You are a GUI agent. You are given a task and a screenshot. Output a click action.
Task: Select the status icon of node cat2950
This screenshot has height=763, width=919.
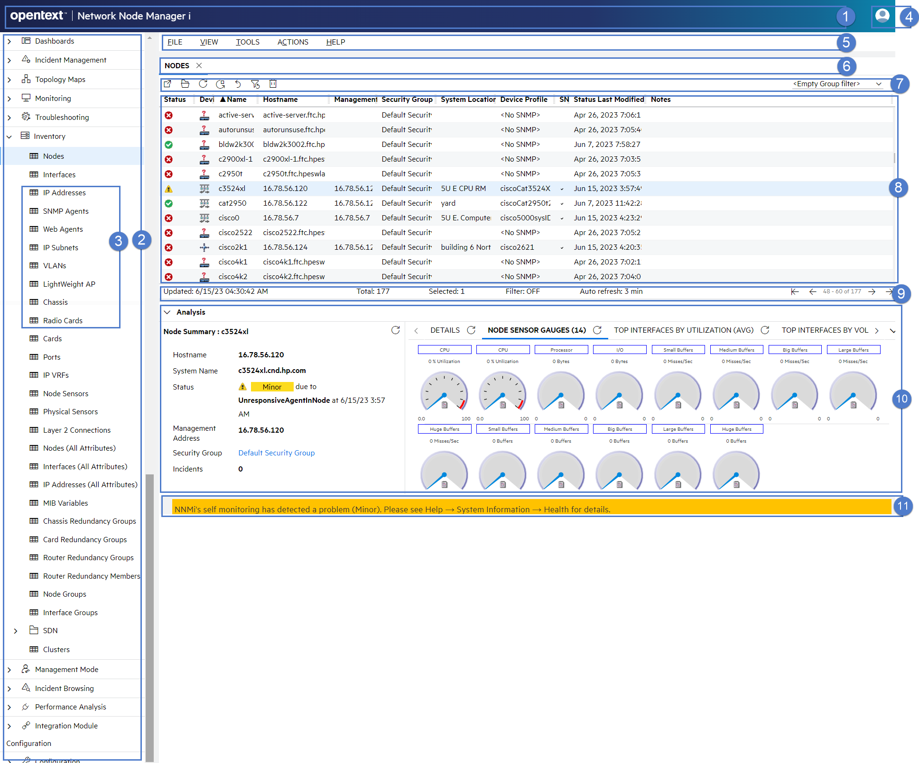click(168, 203)
